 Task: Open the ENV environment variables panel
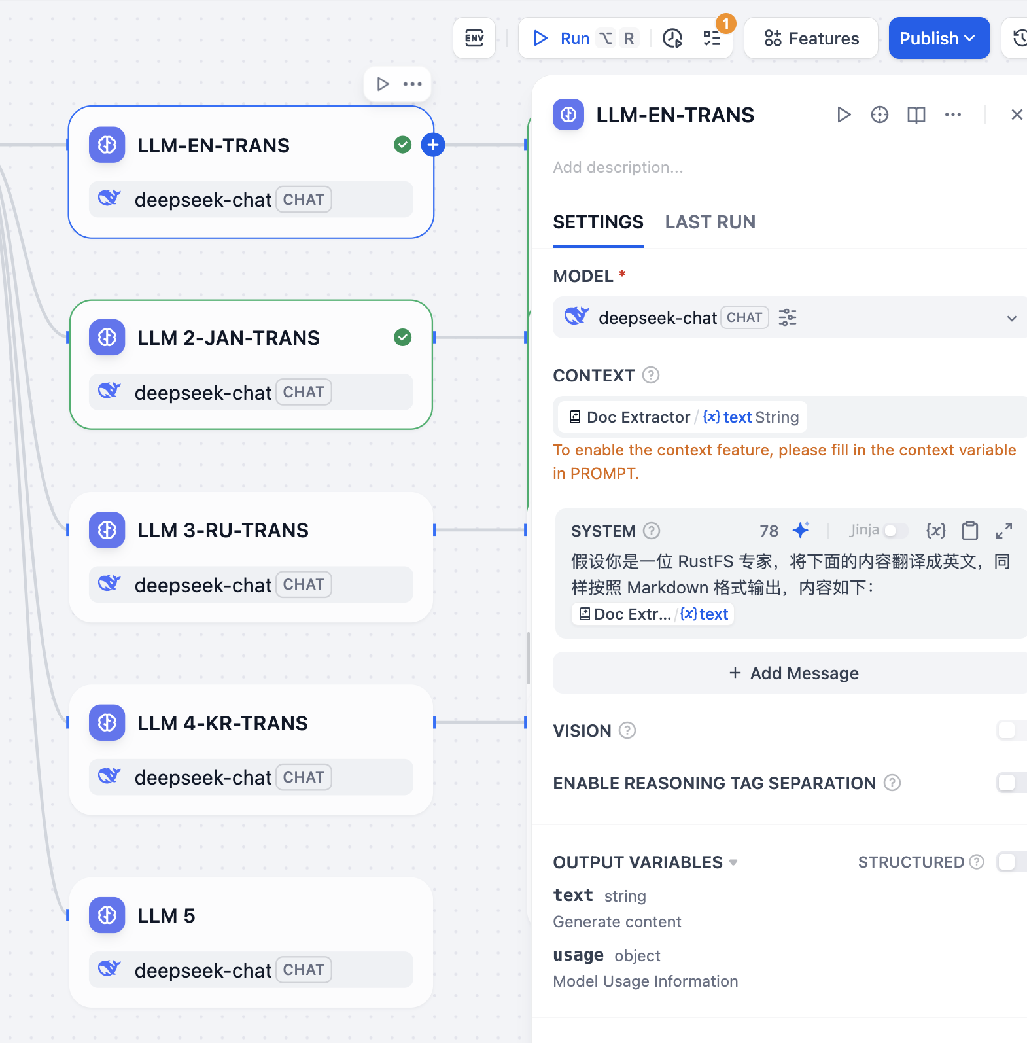[x=474, y=39]
